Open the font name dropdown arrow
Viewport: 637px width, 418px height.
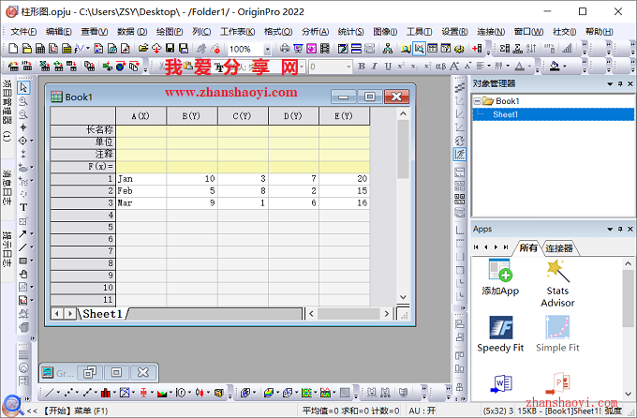click(302, 67)
